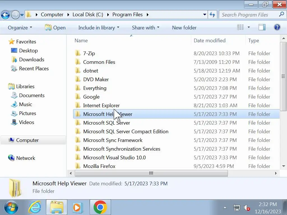This screenshot has width=287, height=215.
Task: Select the 7-Zip folder icon
Action: pyautogui.click(x=78, y=53)
